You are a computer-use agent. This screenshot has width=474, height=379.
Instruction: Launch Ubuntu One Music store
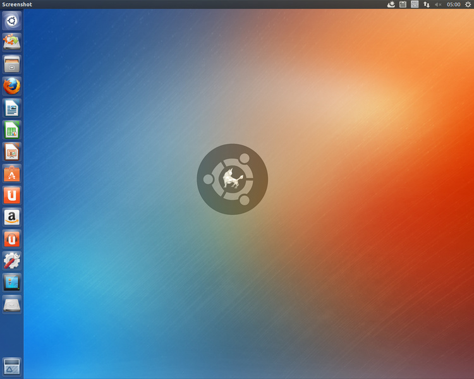pyautogui.click(x=12, y=239)
